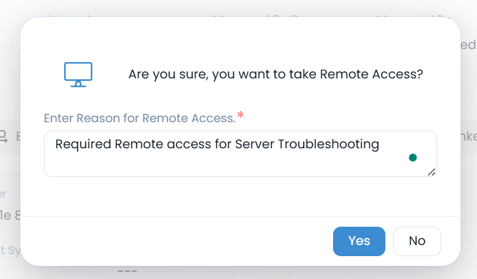The image size is (477, 279).
Task: Select the 'Are you sure, you want to take Remote Access?' text
Action: [275, 74]
